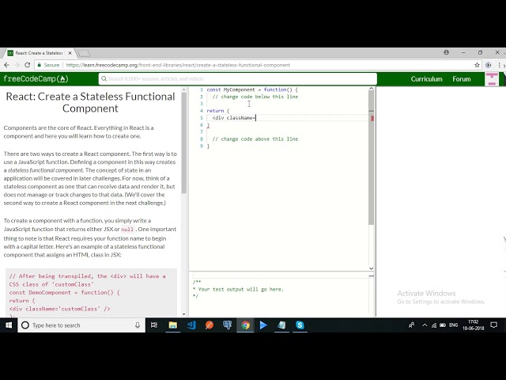Click the 'Your test output will go here' text
Screen dimensions: 506x380
pyautogui.click(x=240, y=289)
